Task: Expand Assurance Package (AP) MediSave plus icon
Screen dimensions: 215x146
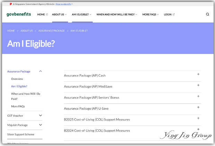Action: [198, 85]
